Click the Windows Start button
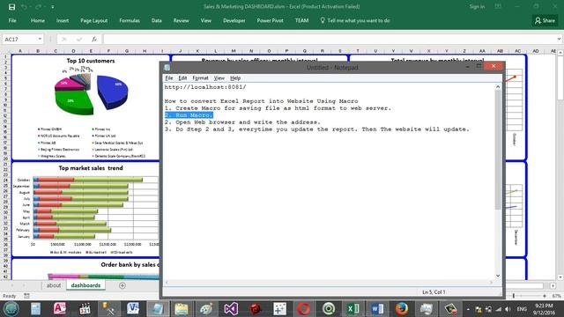Image resolution: width=564 pixels, height=317 pixels. coord(11,309)
